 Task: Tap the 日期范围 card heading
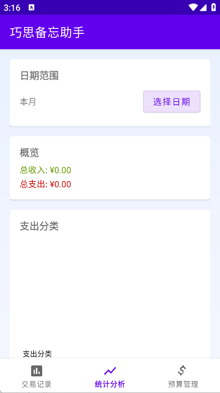coord(39,76)
